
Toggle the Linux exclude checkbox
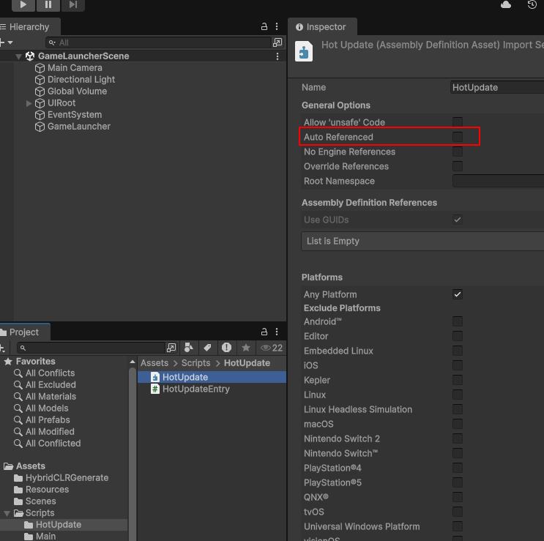pyautogui.click(x=458, y=395)
